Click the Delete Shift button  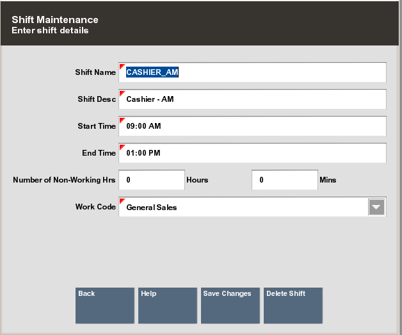[293, 306]
